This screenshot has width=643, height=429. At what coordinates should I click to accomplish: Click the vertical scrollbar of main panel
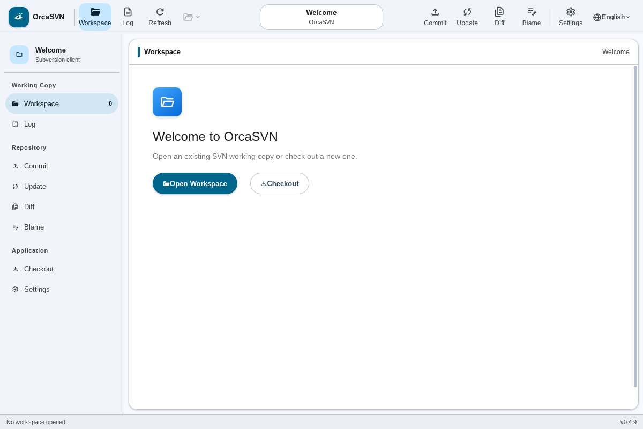coord(635,226)
